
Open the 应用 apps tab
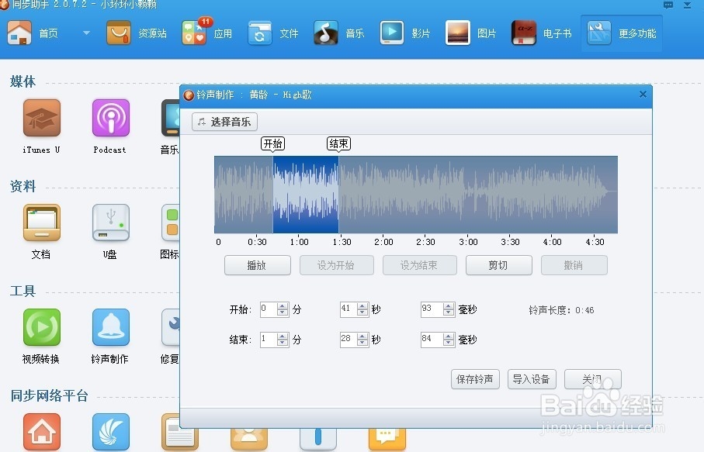point(207,33)
